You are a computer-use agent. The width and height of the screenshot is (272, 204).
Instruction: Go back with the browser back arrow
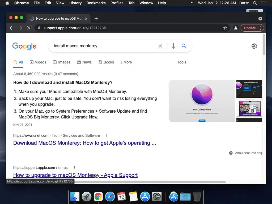coord(12,28)
